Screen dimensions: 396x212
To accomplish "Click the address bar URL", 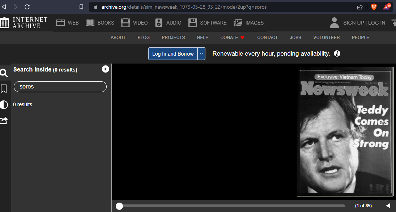I will point(184,7).
